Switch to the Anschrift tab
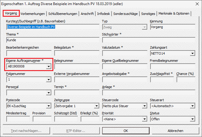The width and height of the screenshot is (202, 137). pyautogui.click(x=87, y=14)
